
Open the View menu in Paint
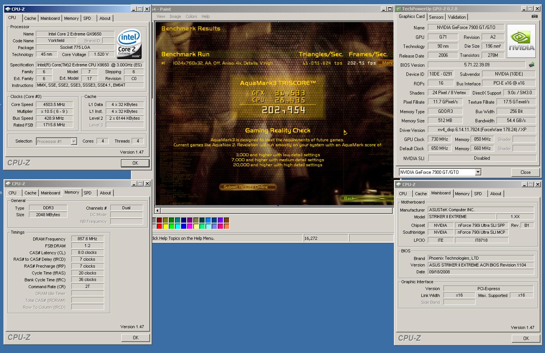click(x=161, y=16)
